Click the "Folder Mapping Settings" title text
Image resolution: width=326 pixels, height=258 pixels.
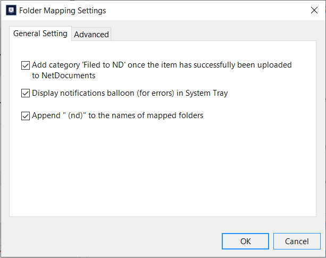point(62,10)
